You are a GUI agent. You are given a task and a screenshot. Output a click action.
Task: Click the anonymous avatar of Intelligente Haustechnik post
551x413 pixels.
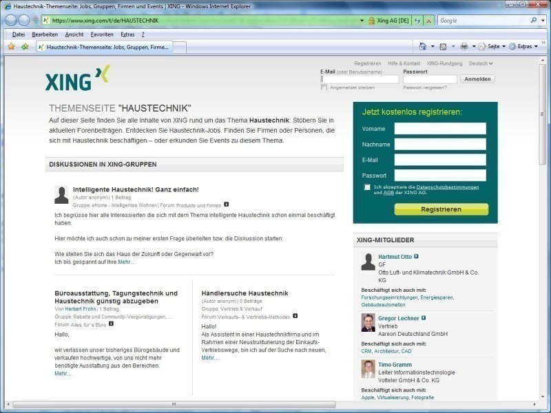[61, 195]
